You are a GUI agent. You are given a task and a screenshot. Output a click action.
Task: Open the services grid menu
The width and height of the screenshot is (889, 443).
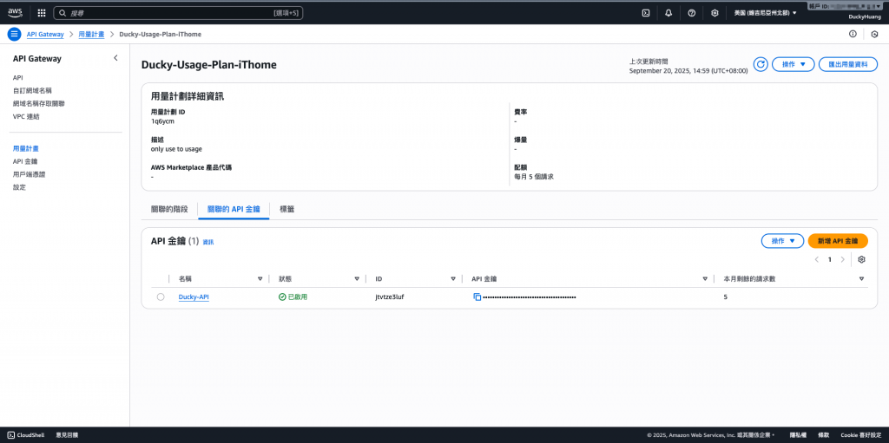click(42, 12)
